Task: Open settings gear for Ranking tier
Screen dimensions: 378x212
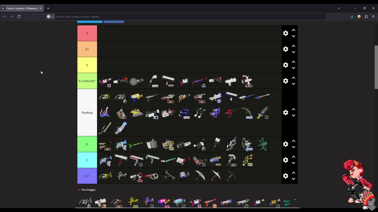Action: (x=286, y=112)
